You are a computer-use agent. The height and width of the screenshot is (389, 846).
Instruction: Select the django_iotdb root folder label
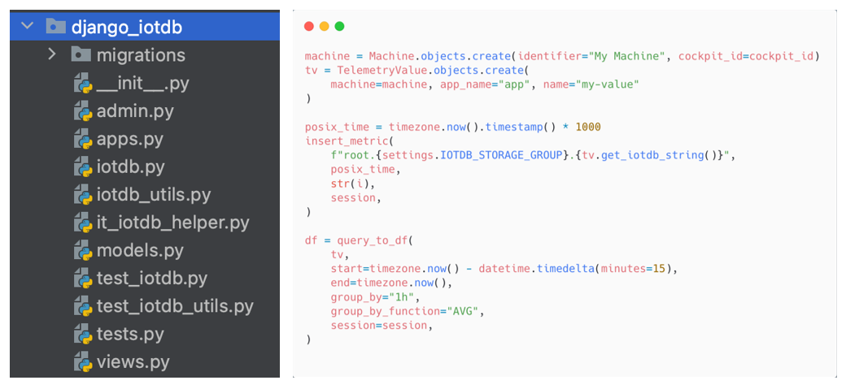[x=126, y=27]
